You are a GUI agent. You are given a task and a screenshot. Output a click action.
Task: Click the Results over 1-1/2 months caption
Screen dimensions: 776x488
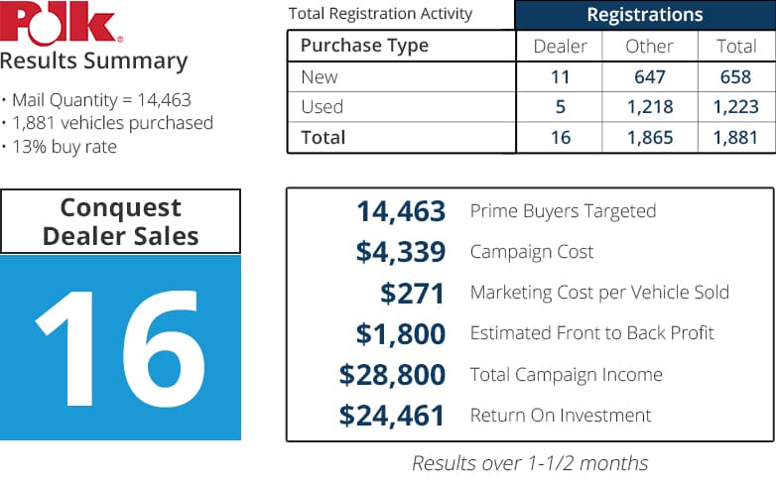click(x=530, y=464)
